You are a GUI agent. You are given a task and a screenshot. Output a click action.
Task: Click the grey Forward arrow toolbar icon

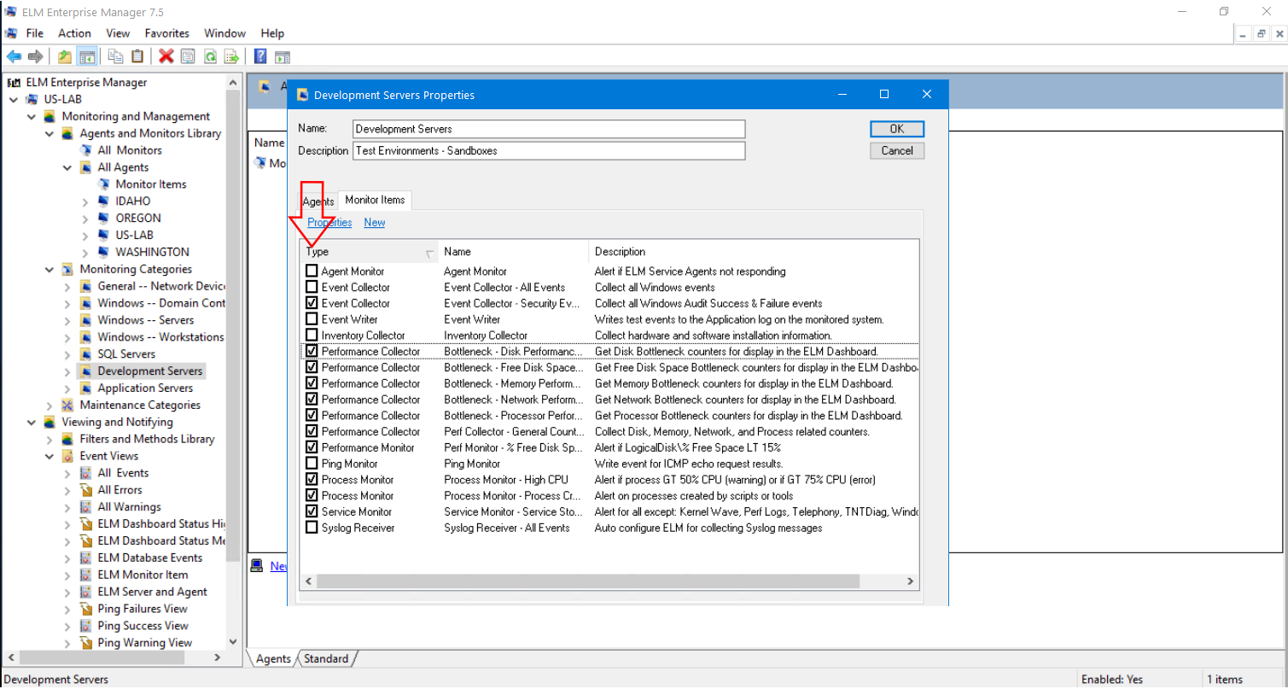[x=35, y=56]
